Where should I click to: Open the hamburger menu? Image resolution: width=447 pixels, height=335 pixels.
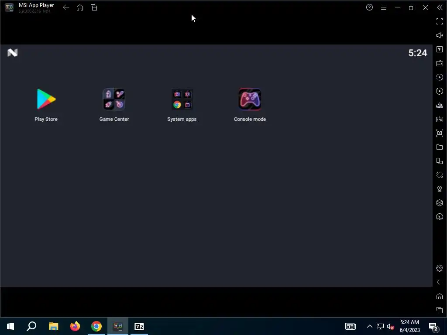384,7
